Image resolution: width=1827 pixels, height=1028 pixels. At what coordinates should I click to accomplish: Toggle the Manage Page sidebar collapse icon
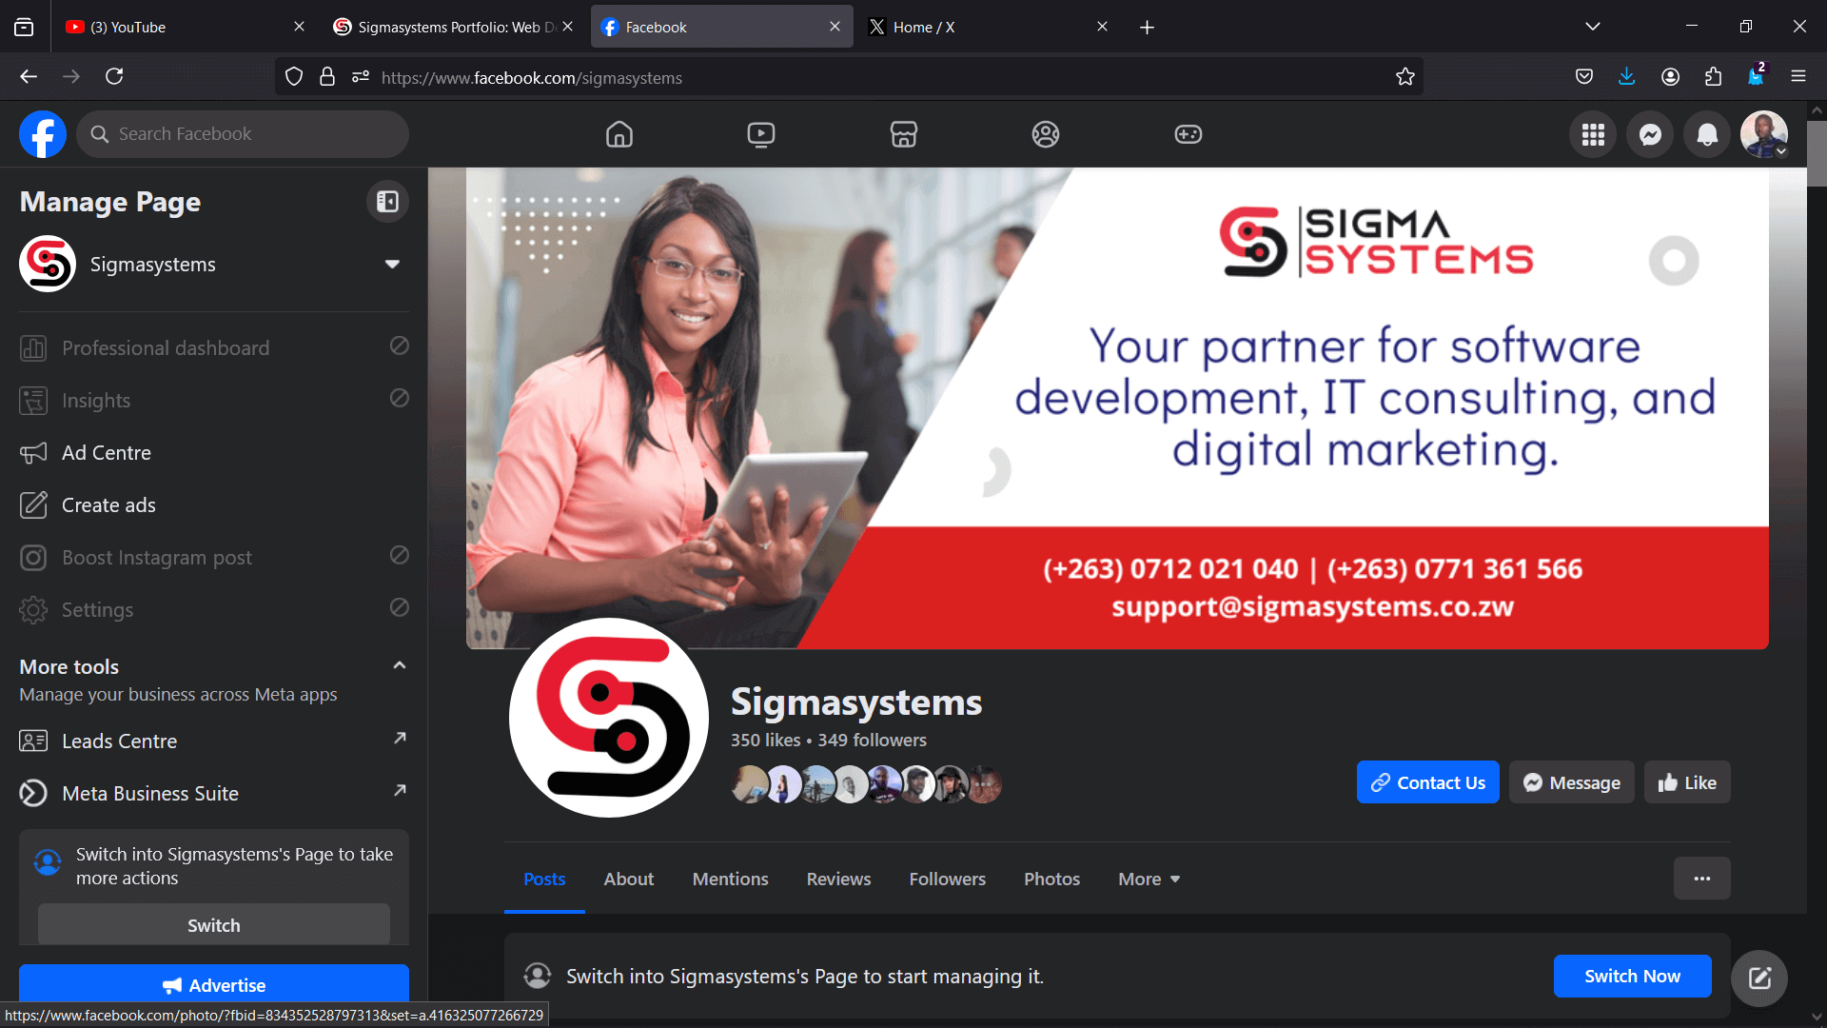pyautogui.click(x=387, y=202)
